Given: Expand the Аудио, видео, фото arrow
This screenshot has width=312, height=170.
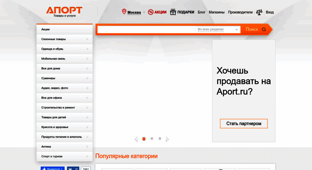Looking at the screenshot, I should 87,88.
